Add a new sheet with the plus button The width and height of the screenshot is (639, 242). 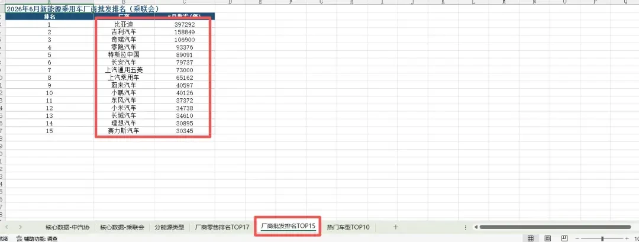(395, 227)
